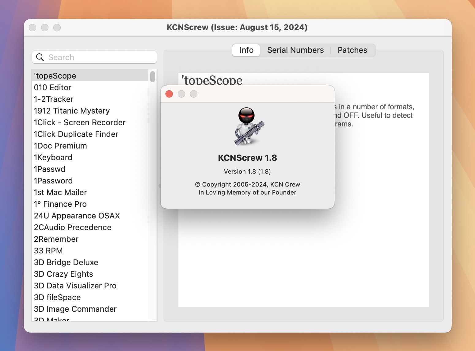Click the application list scrollbar thumb

[x=153, y=76]
